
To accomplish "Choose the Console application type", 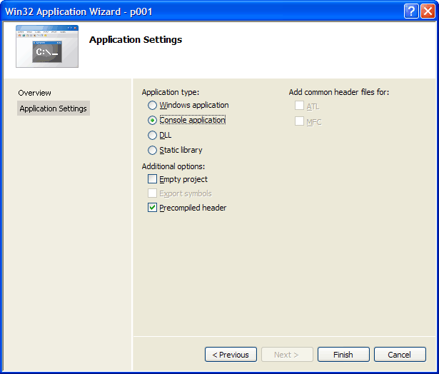I will (x=152, y=121).
